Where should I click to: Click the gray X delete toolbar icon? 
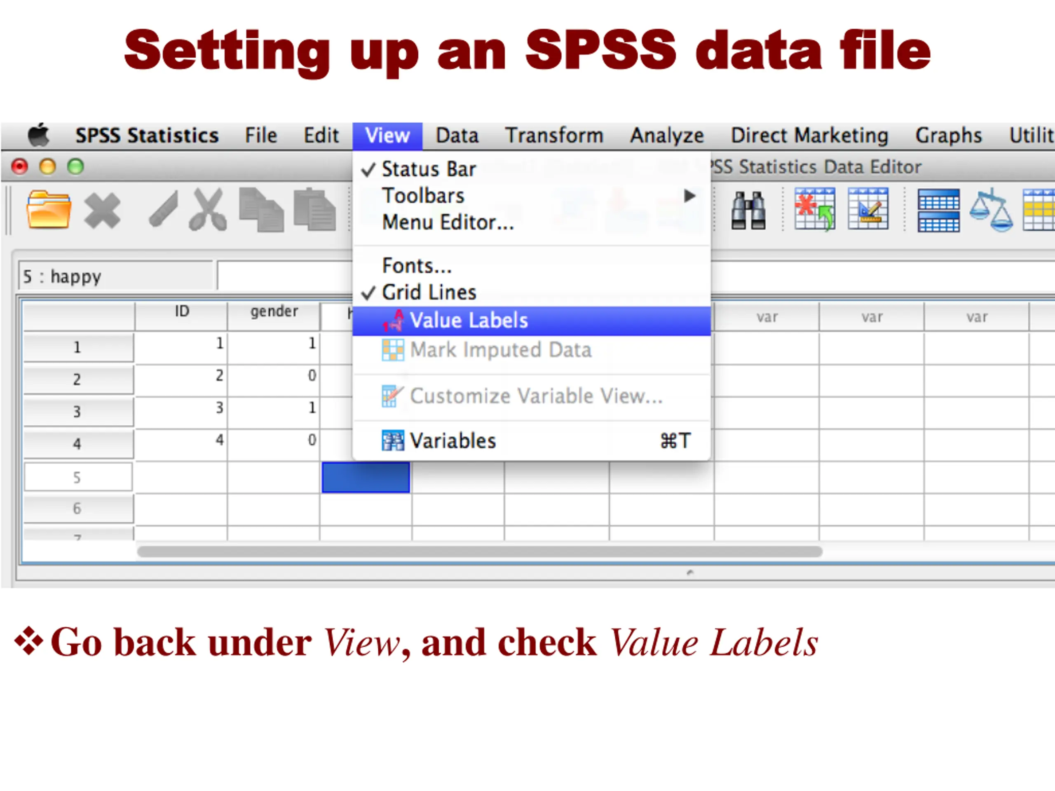(103, 211)
